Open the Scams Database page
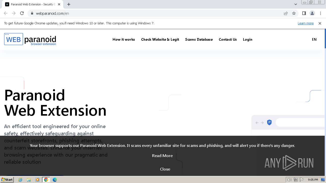Screen dimensions: 326x183 coord(199,39)
